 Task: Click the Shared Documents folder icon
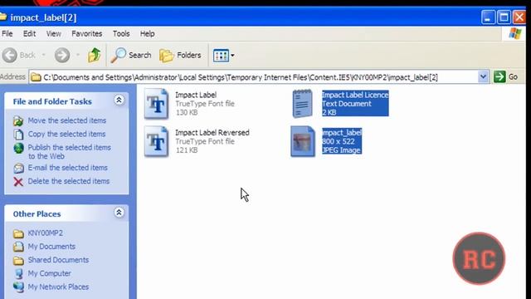point(18,260)
